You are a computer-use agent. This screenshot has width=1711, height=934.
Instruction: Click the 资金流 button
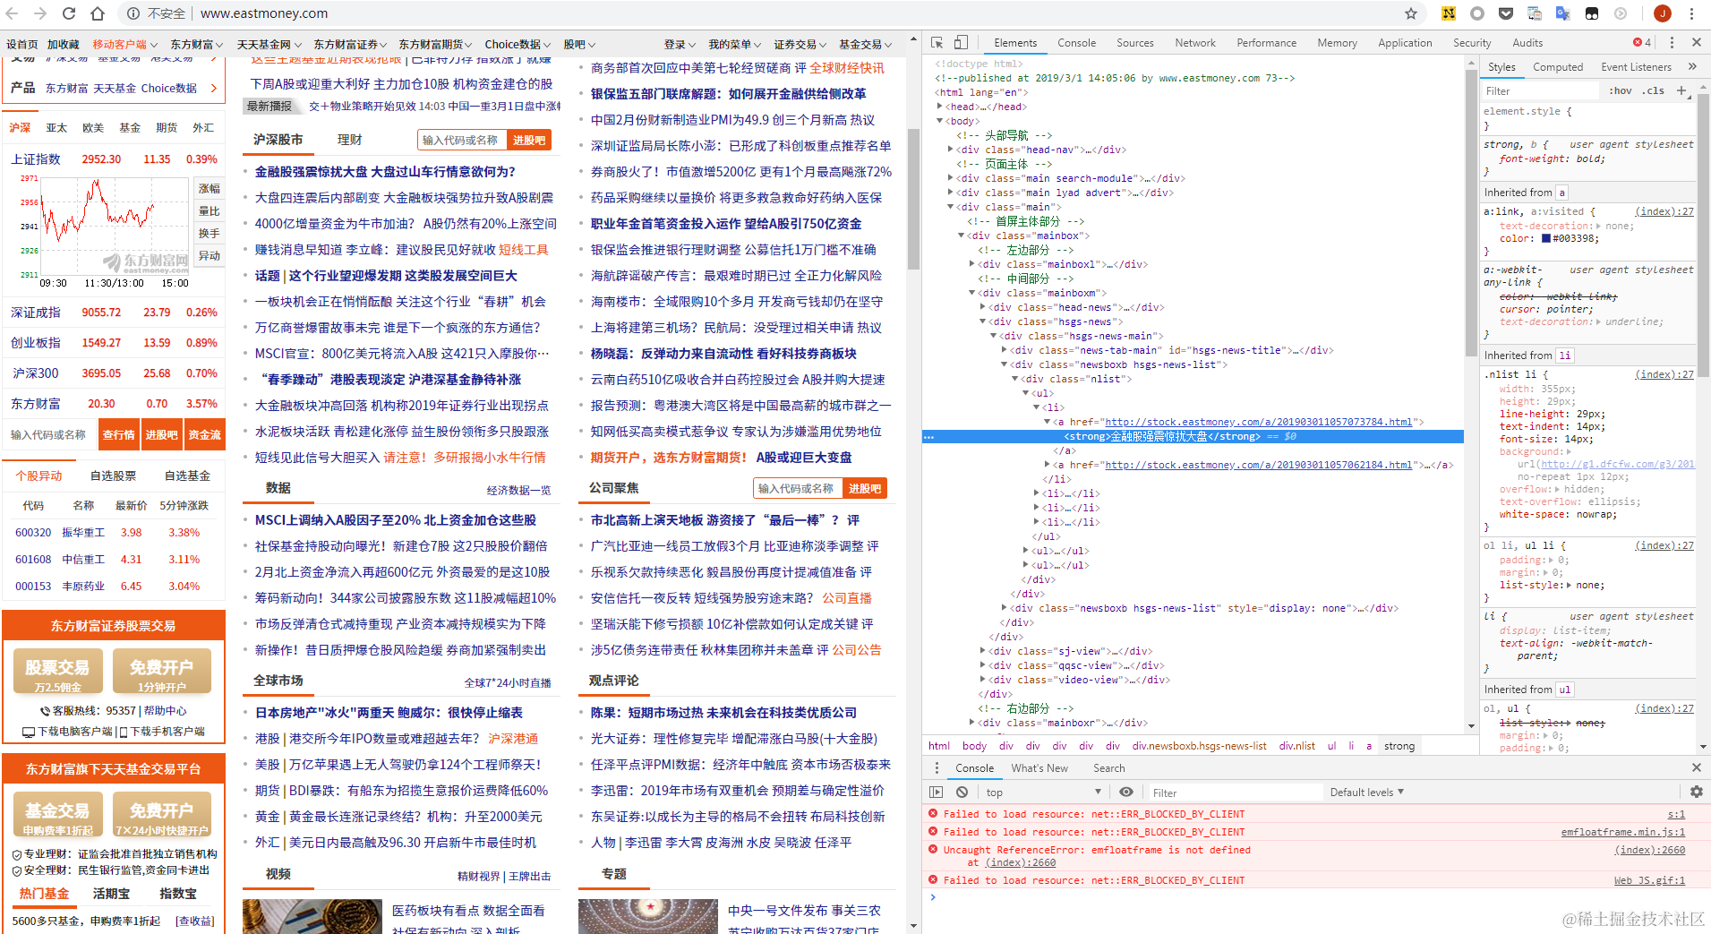204,435
